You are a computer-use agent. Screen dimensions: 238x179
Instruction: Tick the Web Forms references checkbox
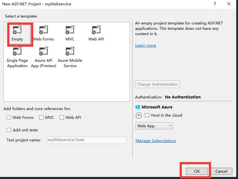(9, 118)
